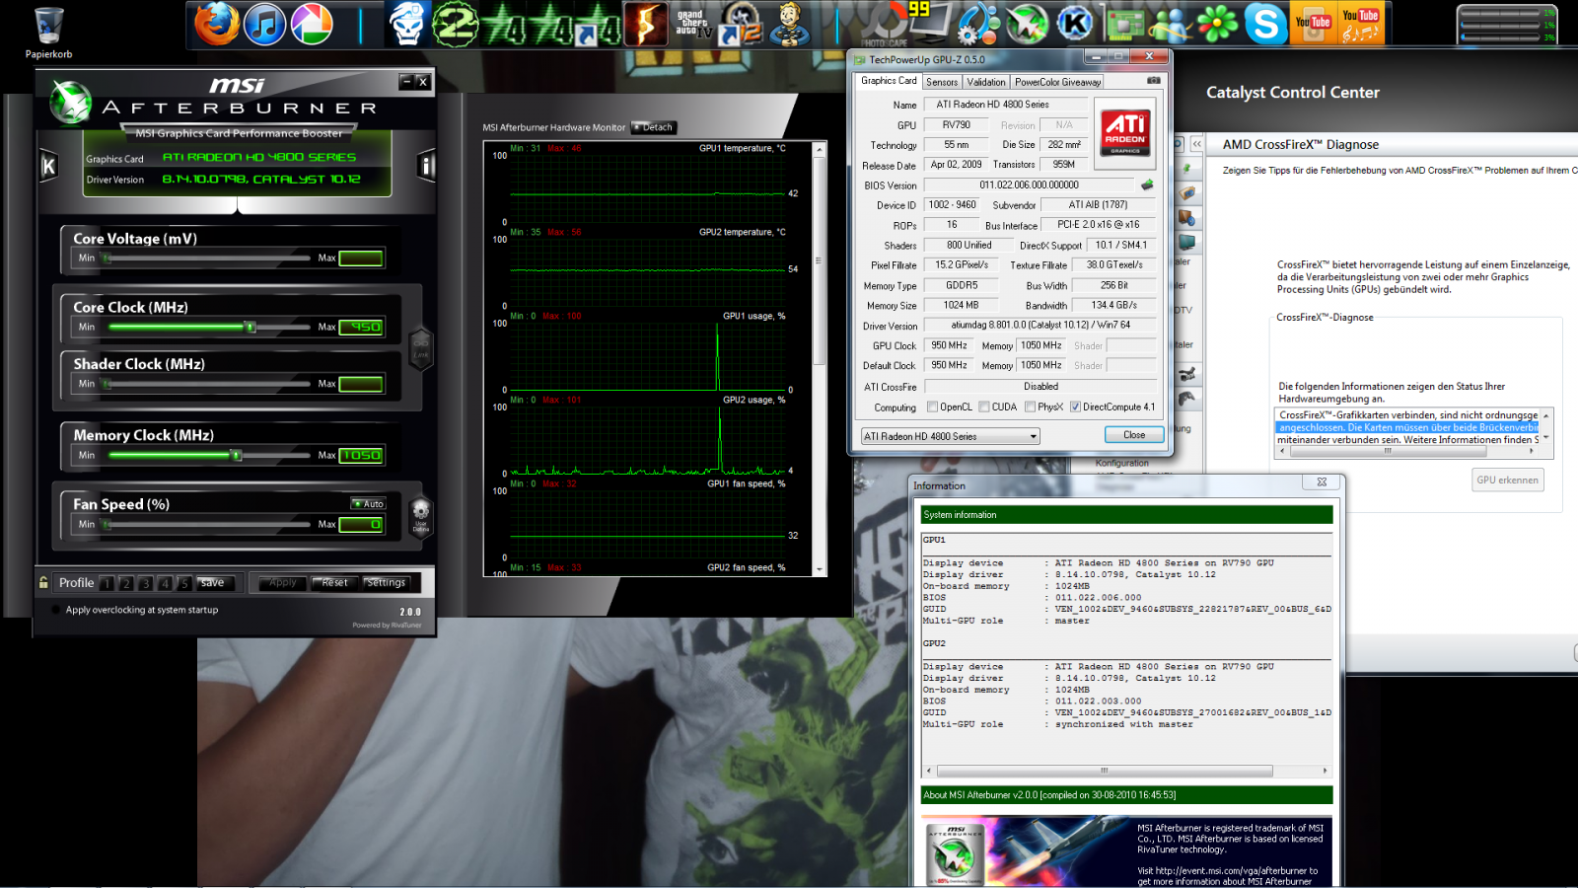This screenshot has height=888, width=1578.
Task: Open the YouTube music note icon in dock
Action: pos(1361,24)
